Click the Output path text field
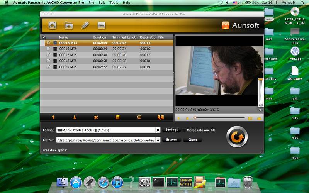 coord(106,140)
